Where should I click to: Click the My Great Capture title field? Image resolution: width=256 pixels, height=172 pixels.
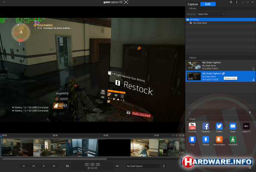(143, 166)
